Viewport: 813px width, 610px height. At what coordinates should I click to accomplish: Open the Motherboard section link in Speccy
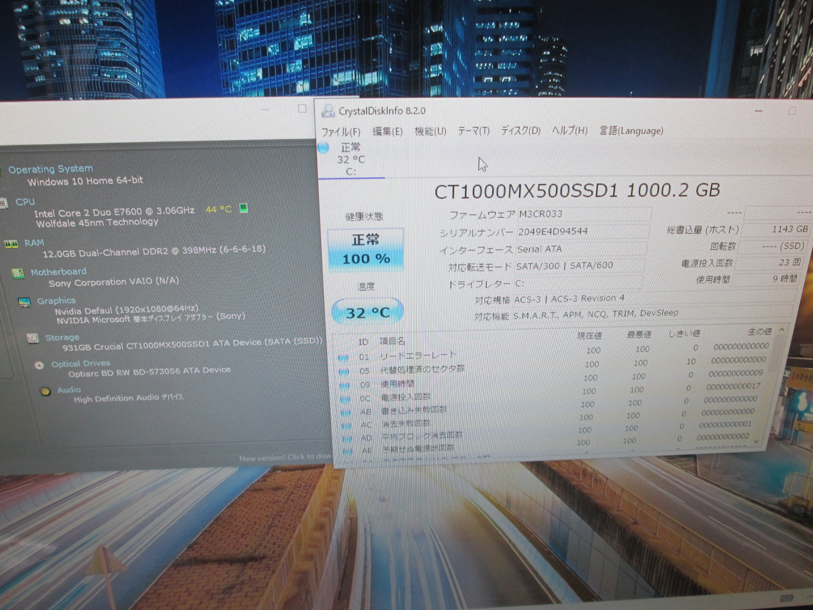coord(58,272)
